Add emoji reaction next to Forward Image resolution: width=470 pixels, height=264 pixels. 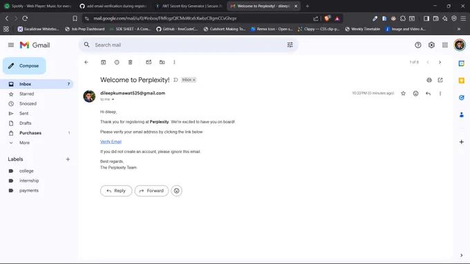point(176,191)
